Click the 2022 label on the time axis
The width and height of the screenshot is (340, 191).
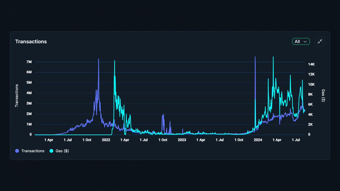click(106, 140)
